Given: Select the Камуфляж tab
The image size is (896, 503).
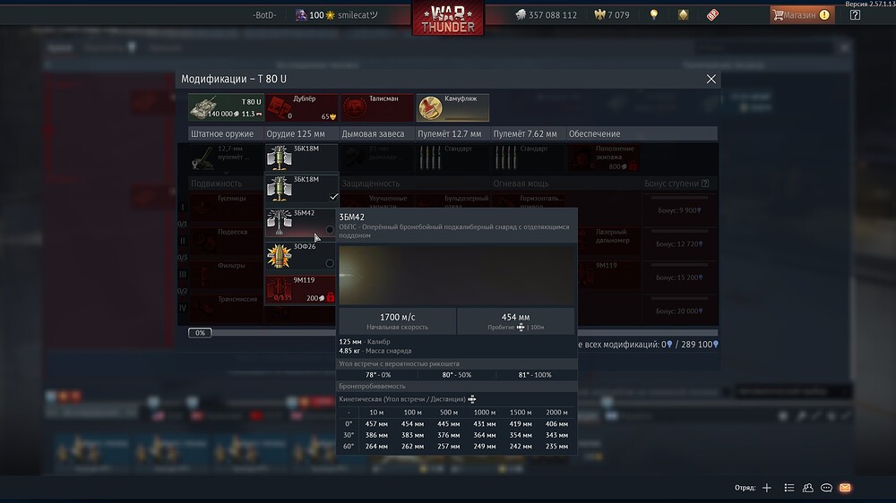Looking at the screenshot, I should [452, 108].
